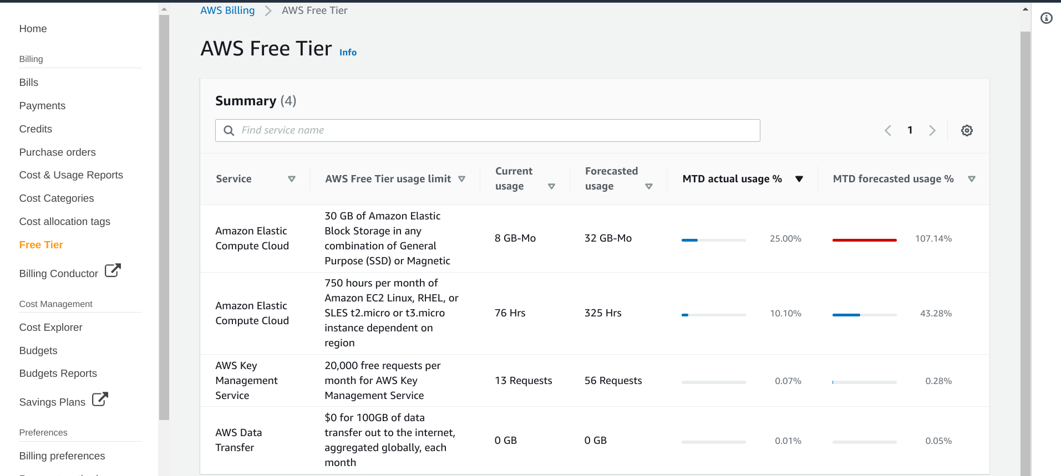The width and height of the screenshot is (1061, 476).
Task: Click the 0.05% forecasted usage value
Action: tap(938, 441)
